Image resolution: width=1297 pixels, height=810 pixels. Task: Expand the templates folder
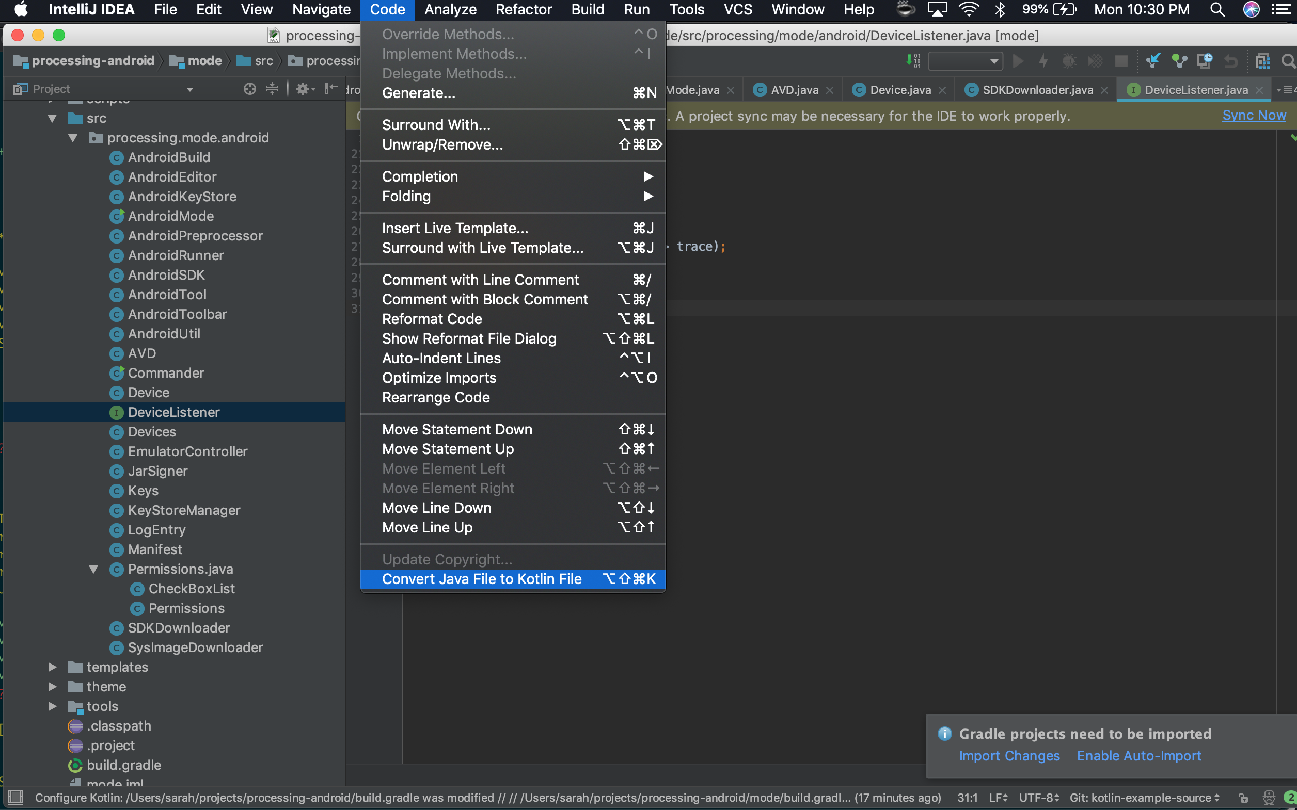(x=52, y=667)
